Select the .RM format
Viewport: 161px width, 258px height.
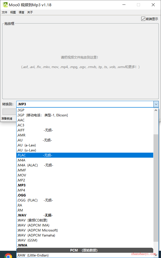[85, 210]
